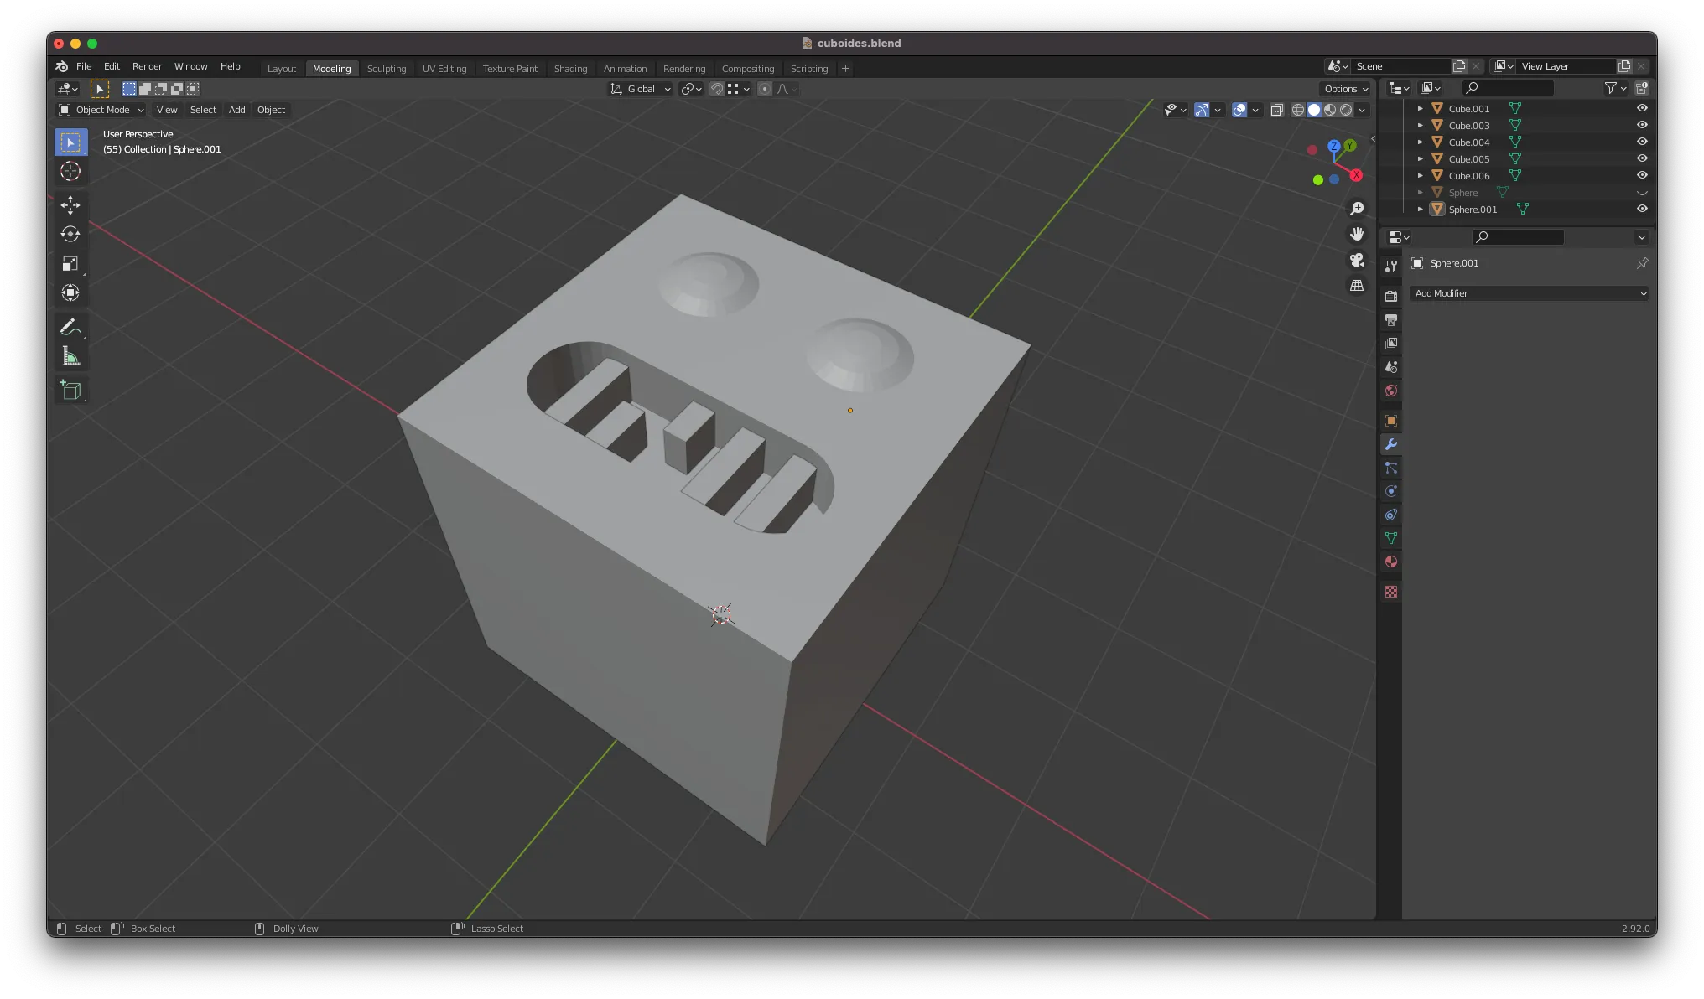Open the Object Mode dropdown
The width and height of the screenshot is (1704, 999).
point(101,110)
